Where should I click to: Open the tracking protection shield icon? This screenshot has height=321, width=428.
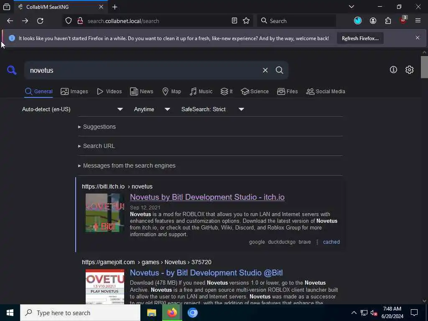69,21
